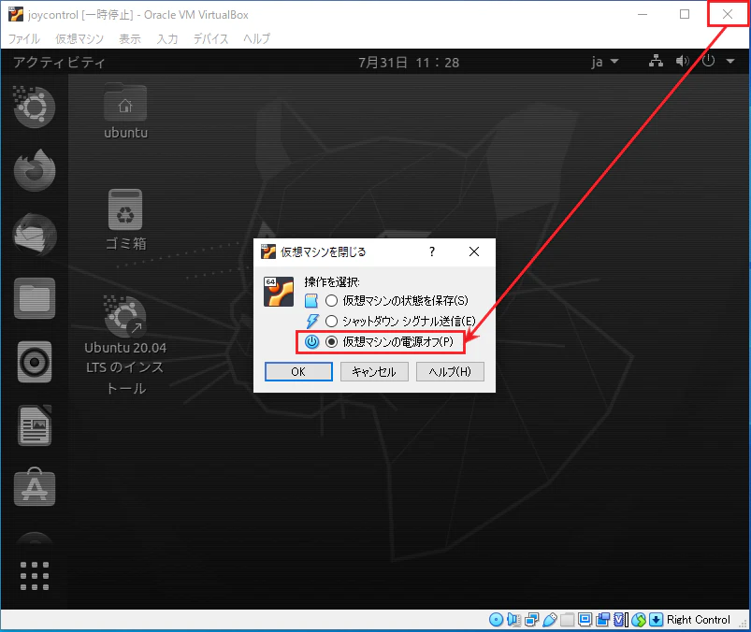Click the recording status icon
This screenshot has height=632, width=751.
[603, 620]
